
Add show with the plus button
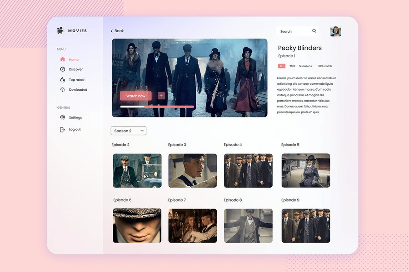[x=161, y=96]
